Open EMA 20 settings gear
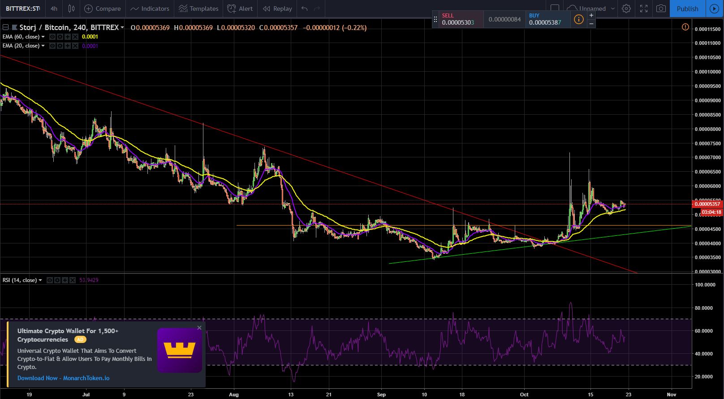724x399 pixels. tap(60, 46)
